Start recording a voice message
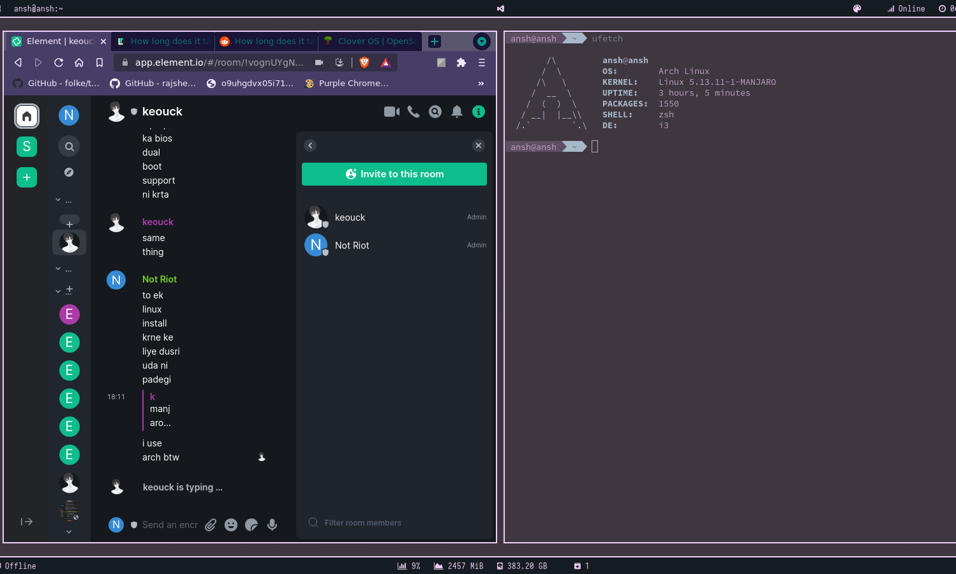Screen dimensions: 956x574 click(x=272, y=525)
